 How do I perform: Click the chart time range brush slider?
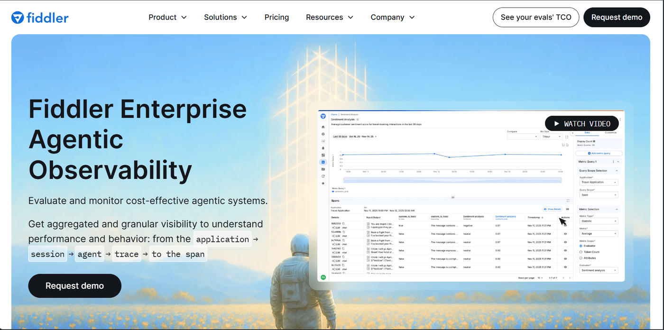(452, 180)
